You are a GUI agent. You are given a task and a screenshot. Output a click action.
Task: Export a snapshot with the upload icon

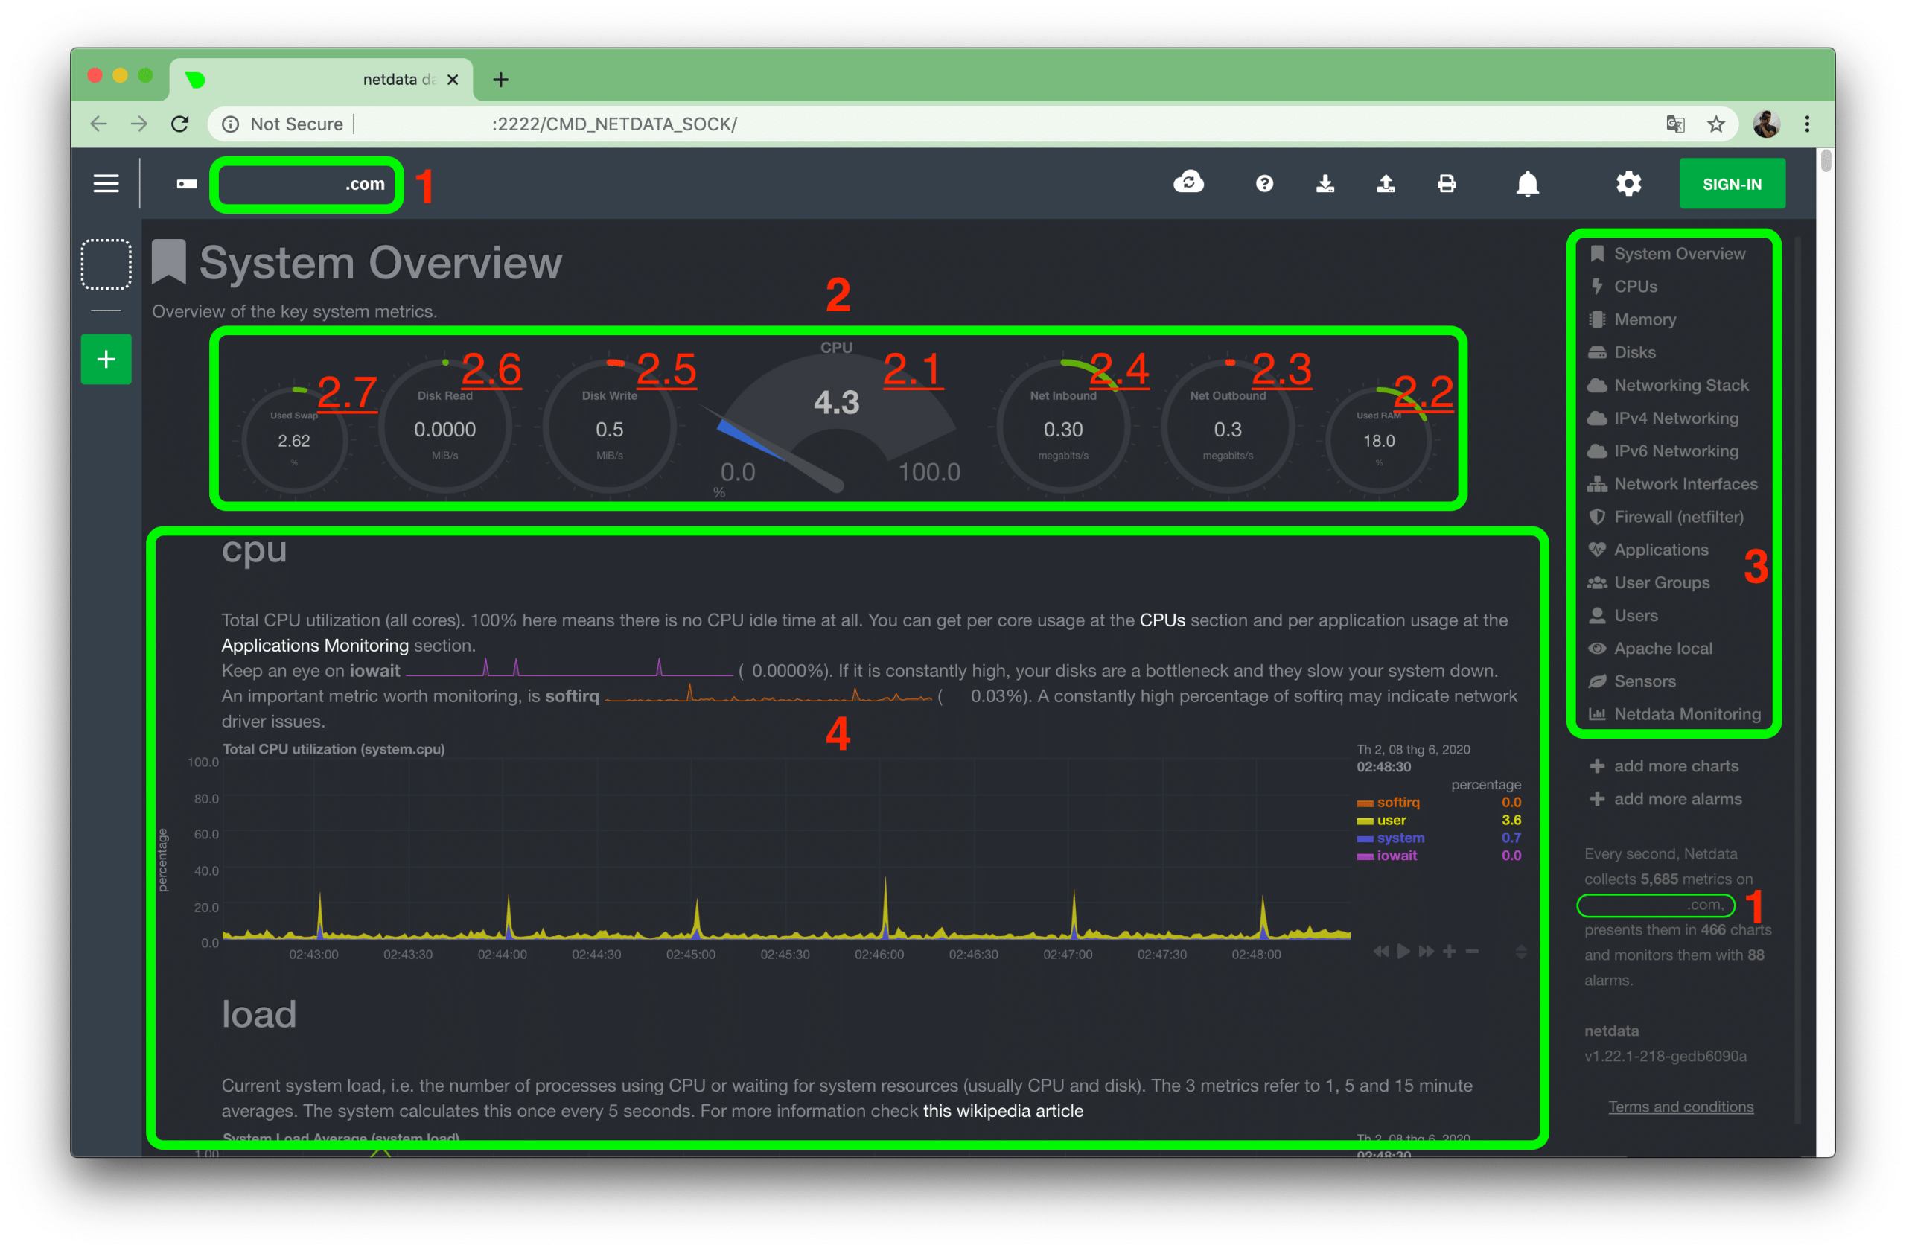click(x=1386, y=183)
